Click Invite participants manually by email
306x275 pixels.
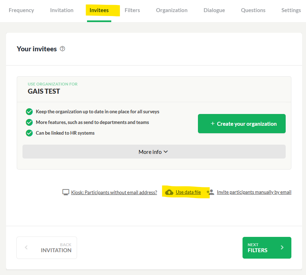click(x=254, y=192)
